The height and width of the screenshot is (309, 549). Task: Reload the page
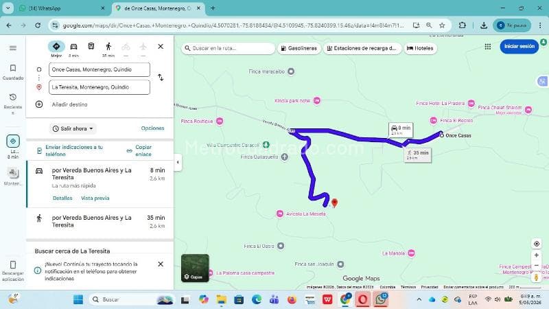point(38,25)
